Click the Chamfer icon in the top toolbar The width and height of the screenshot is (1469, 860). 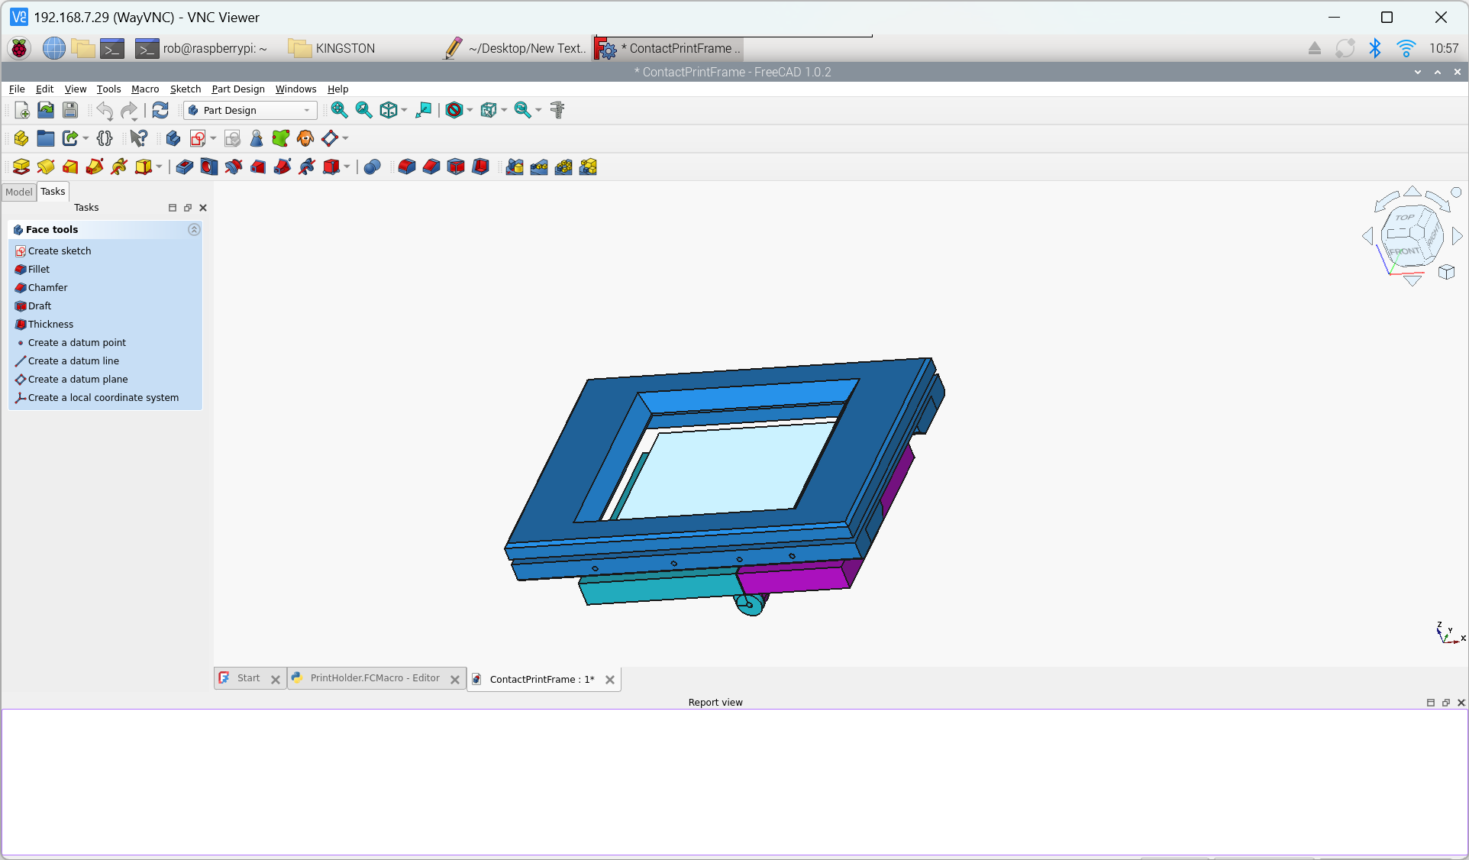point(431,167)
